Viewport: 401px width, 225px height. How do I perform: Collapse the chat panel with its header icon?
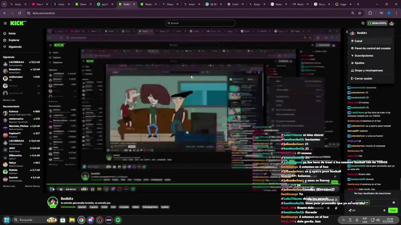point(347,32)
